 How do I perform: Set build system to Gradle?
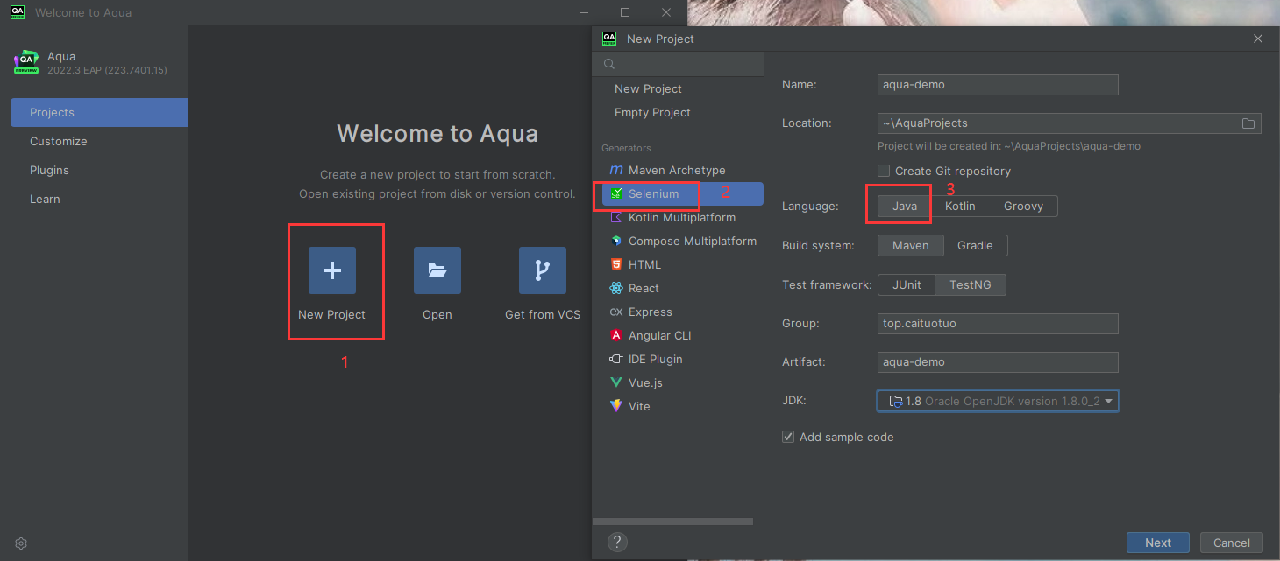pyautogui.click(x=975, y=245)
